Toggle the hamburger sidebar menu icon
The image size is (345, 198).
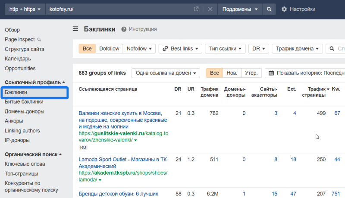[75, 29]
